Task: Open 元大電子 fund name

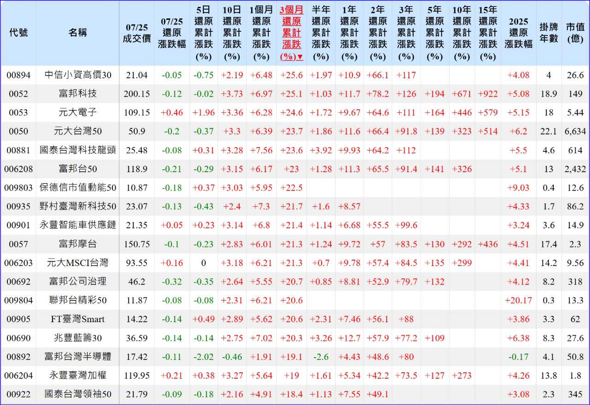Action: point(78,113)
